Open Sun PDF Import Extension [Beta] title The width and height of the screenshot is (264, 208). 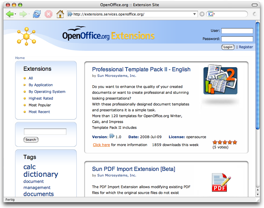(134, 169)
